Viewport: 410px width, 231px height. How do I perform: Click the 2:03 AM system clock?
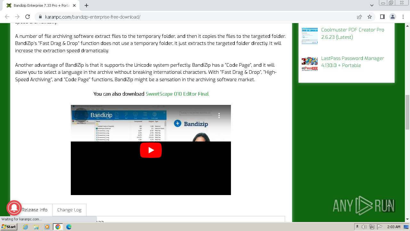[394, 227]
